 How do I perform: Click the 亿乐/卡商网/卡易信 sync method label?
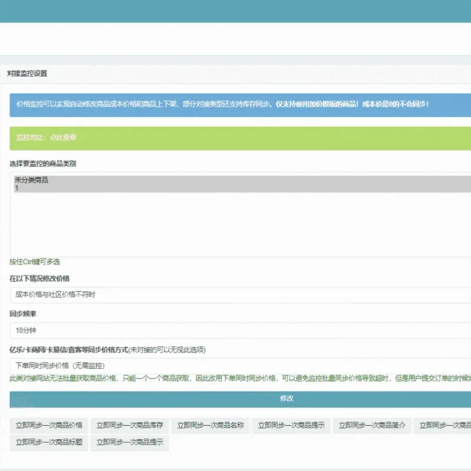pyautogui.click(x=108, y=350)
